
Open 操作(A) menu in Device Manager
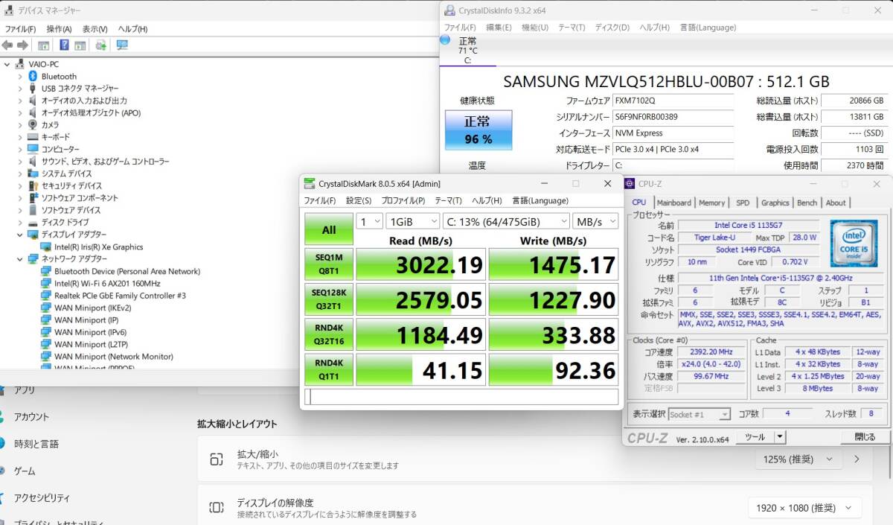(59, 29)
